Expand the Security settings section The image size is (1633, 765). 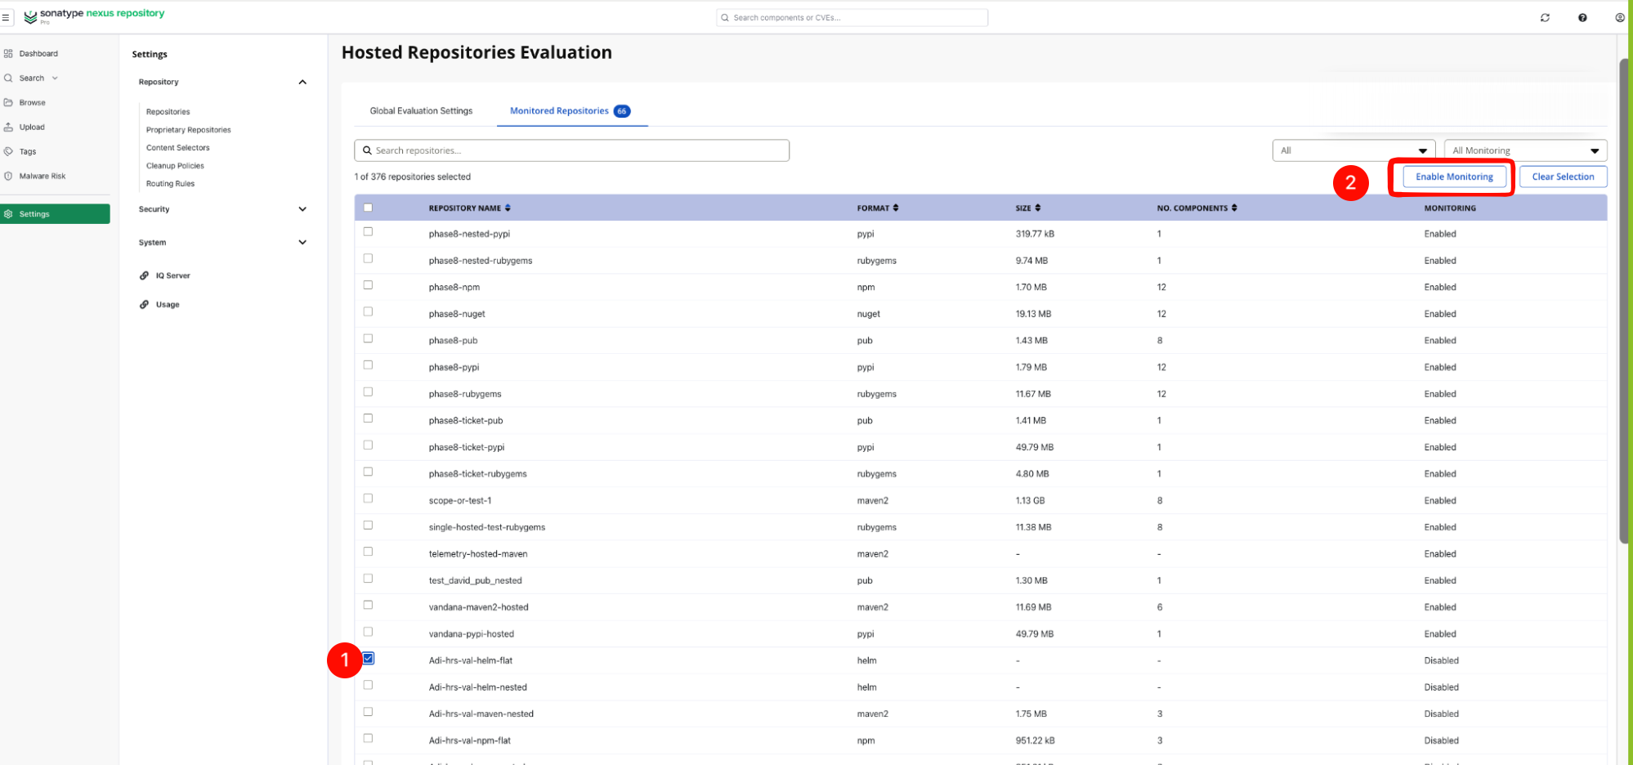tap(302, 210)
